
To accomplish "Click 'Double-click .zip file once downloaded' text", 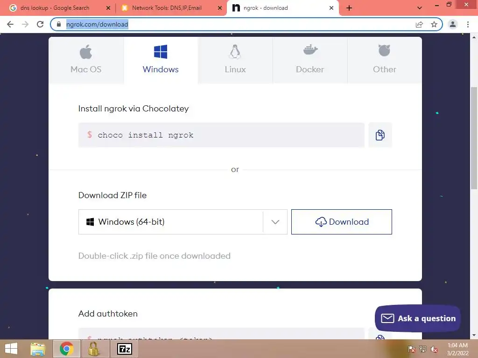I will [x=154, y=256].
